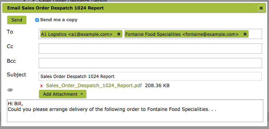Select the Fontaine Food Specialities recipient chip
Viewport: 269px width, 129px height.
click(x=182, y=34)
